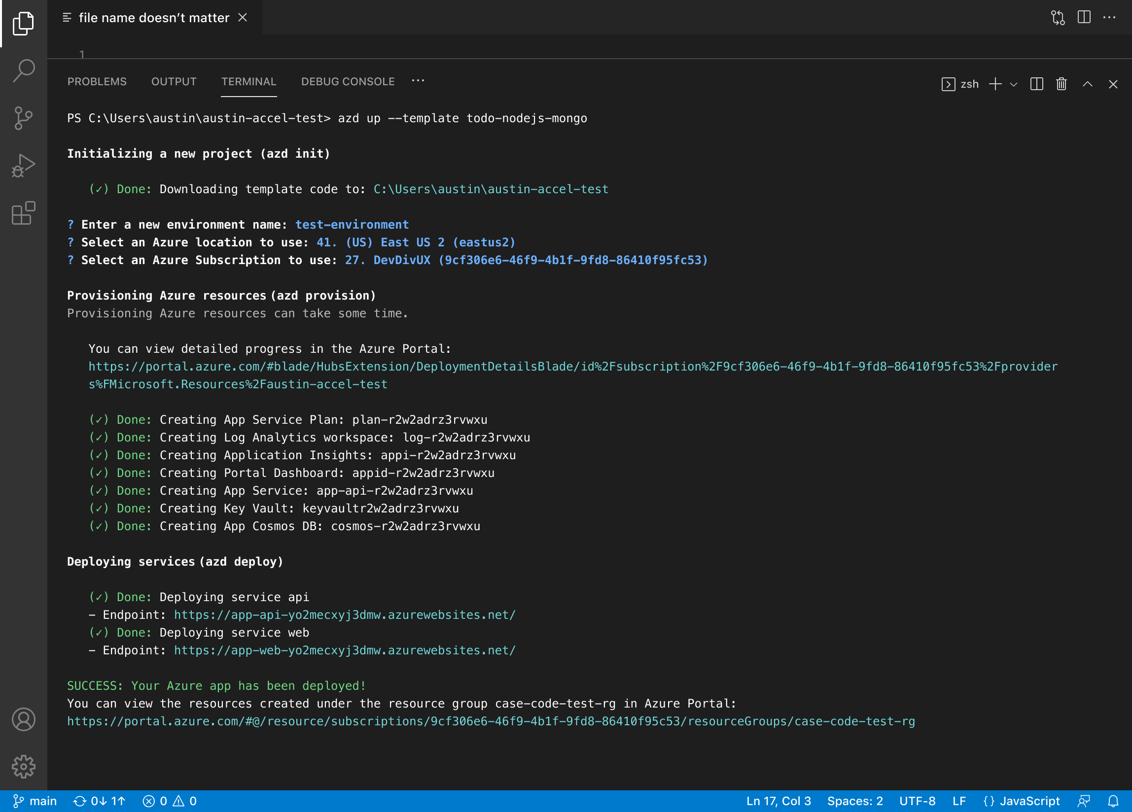
Task: Switch to the DEBUG CONSOLE tab
Action: click(348, 81)
